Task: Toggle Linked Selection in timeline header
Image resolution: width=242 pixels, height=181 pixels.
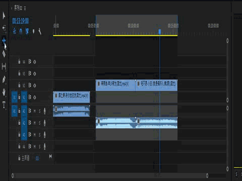Action: point(27,31)
